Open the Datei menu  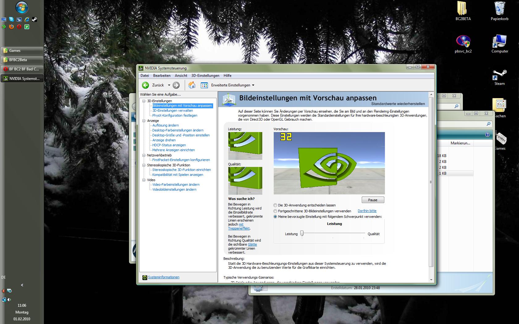(x=145, y=76)
